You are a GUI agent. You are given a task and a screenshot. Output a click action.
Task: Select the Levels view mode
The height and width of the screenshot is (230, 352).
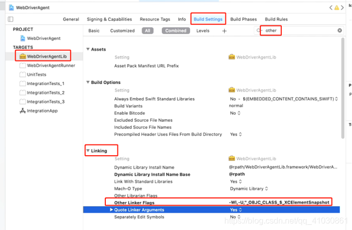[x=203, y=31]
